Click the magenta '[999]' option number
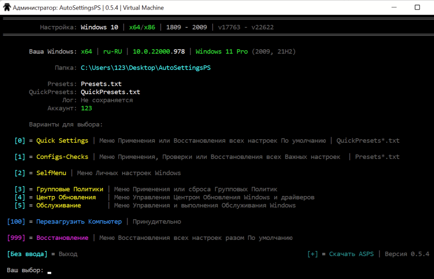This screenshot has height=279, width=434. (16, 238)
